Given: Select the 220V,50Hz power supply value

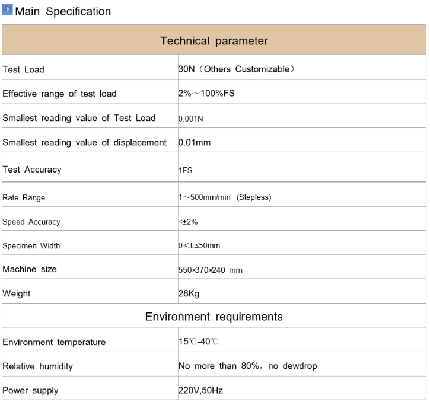Looking at the screenshot, I should pyautogui.click(x=201, y=390).
